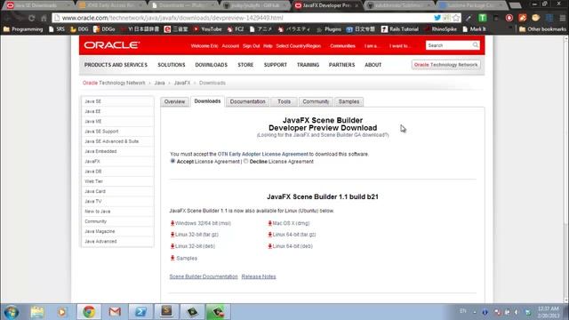This screenshot has height=320, width=569.
Task: Open the YouTube bookmark
Action: pyautogui.click(x=207, y=29)
